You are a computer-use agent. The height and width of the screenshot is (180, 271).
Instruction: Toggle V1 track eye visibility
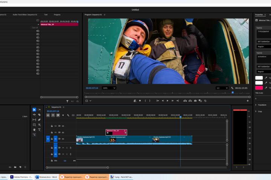(x=63, y=139)
